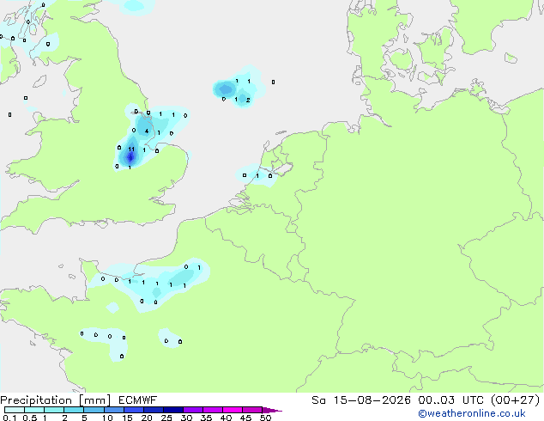Click the 'ECMWF' model label

tap(137, 400)
